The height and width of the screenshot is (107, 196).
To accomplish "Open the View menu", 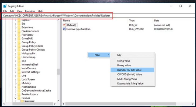I will pyautogui.click(x=19, y=11).
